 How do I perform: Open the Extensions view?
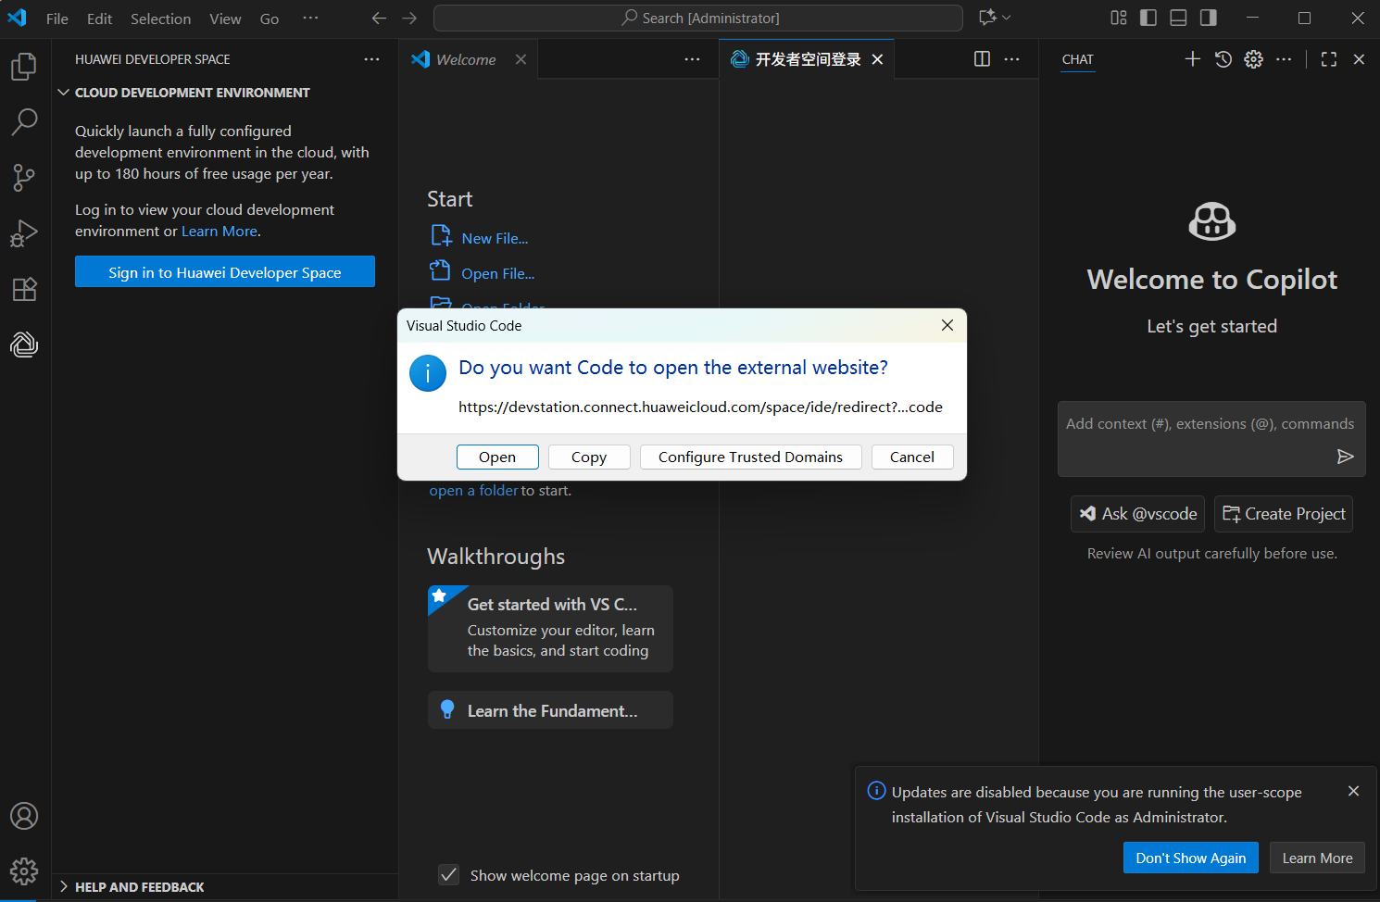(24, 289)
